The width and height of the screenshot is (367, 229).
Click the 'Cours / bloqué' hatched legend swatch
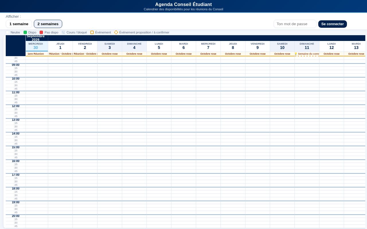(x=63, y=32)
